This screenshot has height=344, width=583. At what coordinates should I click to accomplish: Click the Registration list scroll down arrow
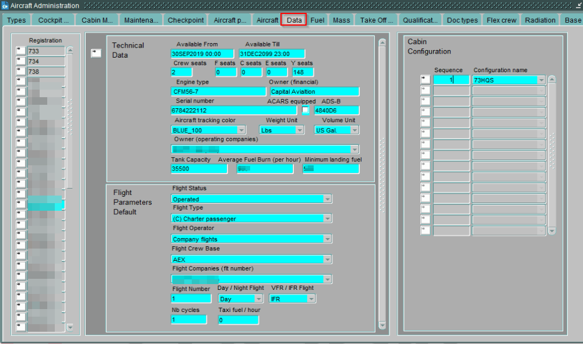70,327
